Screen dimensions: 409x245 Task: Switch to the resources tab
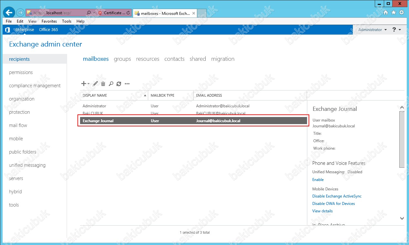(148, 59)
